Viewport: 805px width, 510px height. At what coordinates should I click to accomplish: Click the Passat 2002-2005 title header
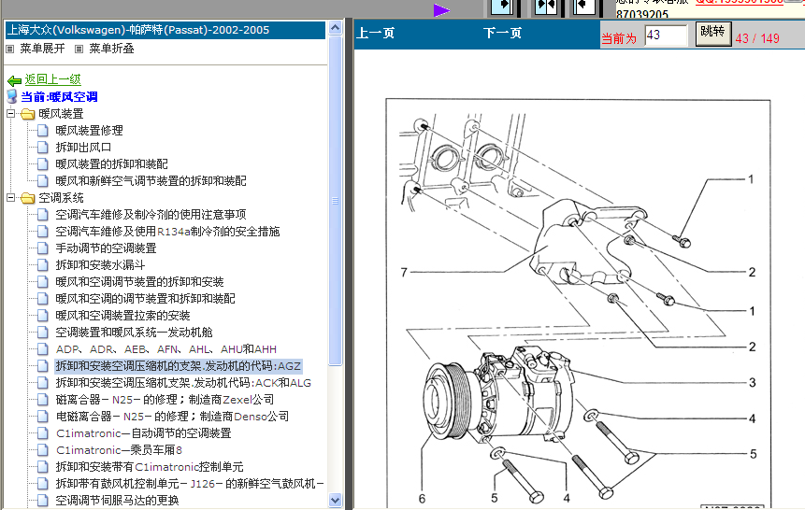coord(165,30)
